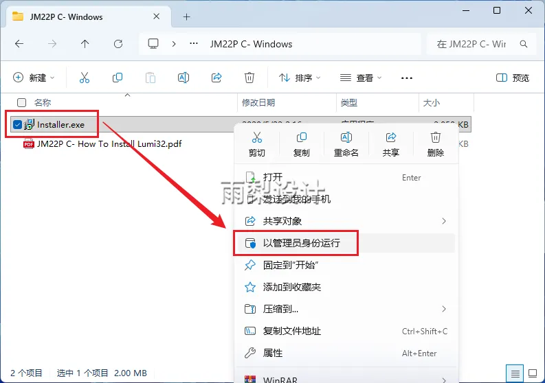Click the star icon for 添加到收藏夹
Viewport: 545px width, 383px height.
[x=250, y=287]
